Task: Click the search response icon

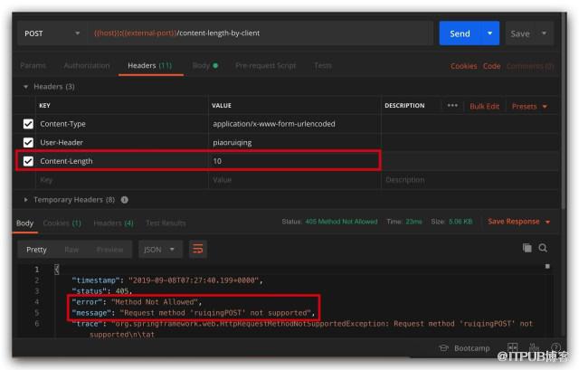Action: [543, 248]
